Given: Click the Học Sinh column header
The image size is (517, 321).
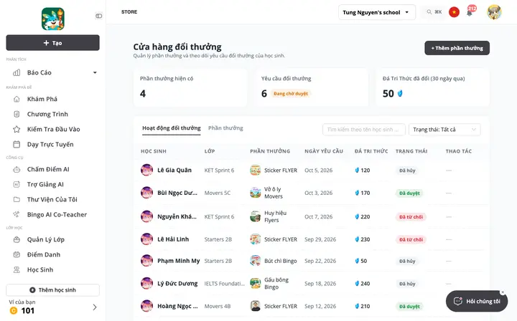Looking at the screenshot, I should point(154,151).
